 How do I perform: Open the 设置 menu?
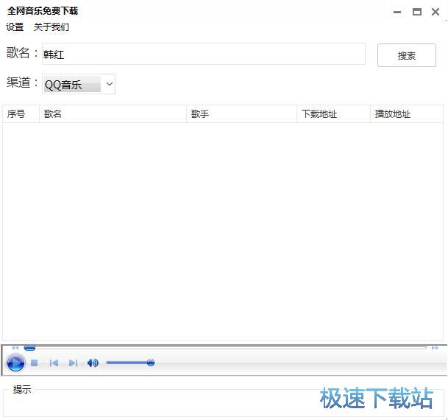click(15, 27)
